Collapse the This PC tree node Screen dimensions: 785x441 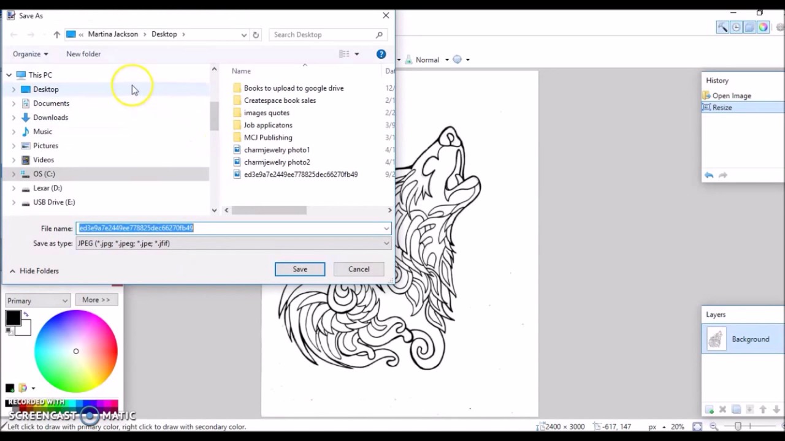click(9, 75)
